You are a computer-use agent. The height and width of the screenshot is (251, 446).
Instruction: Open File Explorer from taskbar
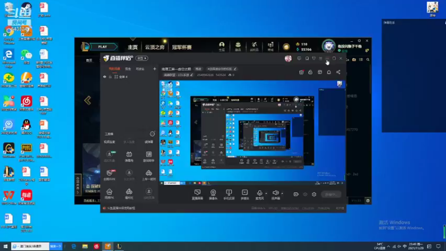pyautogui.click(x=85, y=247)
